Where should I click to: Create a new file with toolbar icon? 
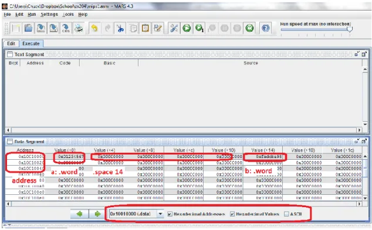16,29
